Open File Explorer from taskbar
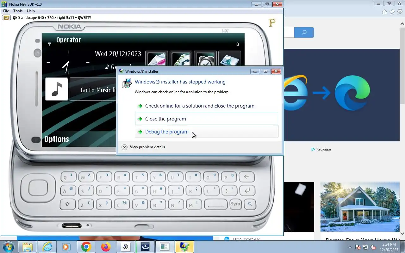 [x=28, y=247]
